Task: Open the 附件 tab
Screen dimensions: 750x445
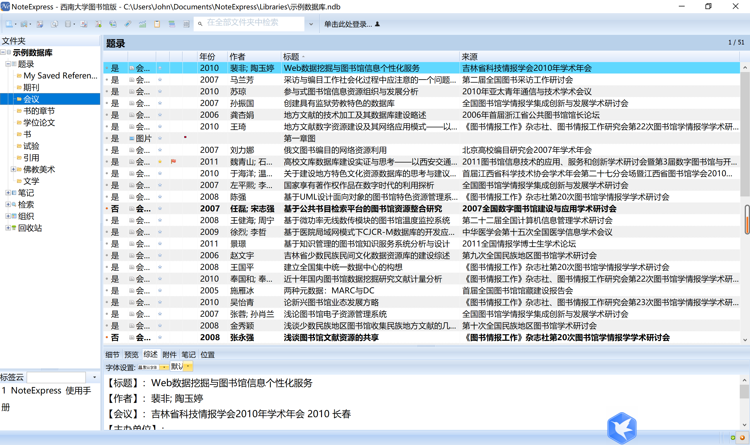Action: pyautogui.click(x=170, y=355)
